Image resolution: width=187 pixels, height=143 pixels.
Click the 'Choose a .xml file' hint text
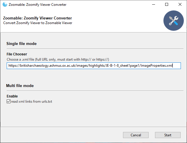pos(58,59)
